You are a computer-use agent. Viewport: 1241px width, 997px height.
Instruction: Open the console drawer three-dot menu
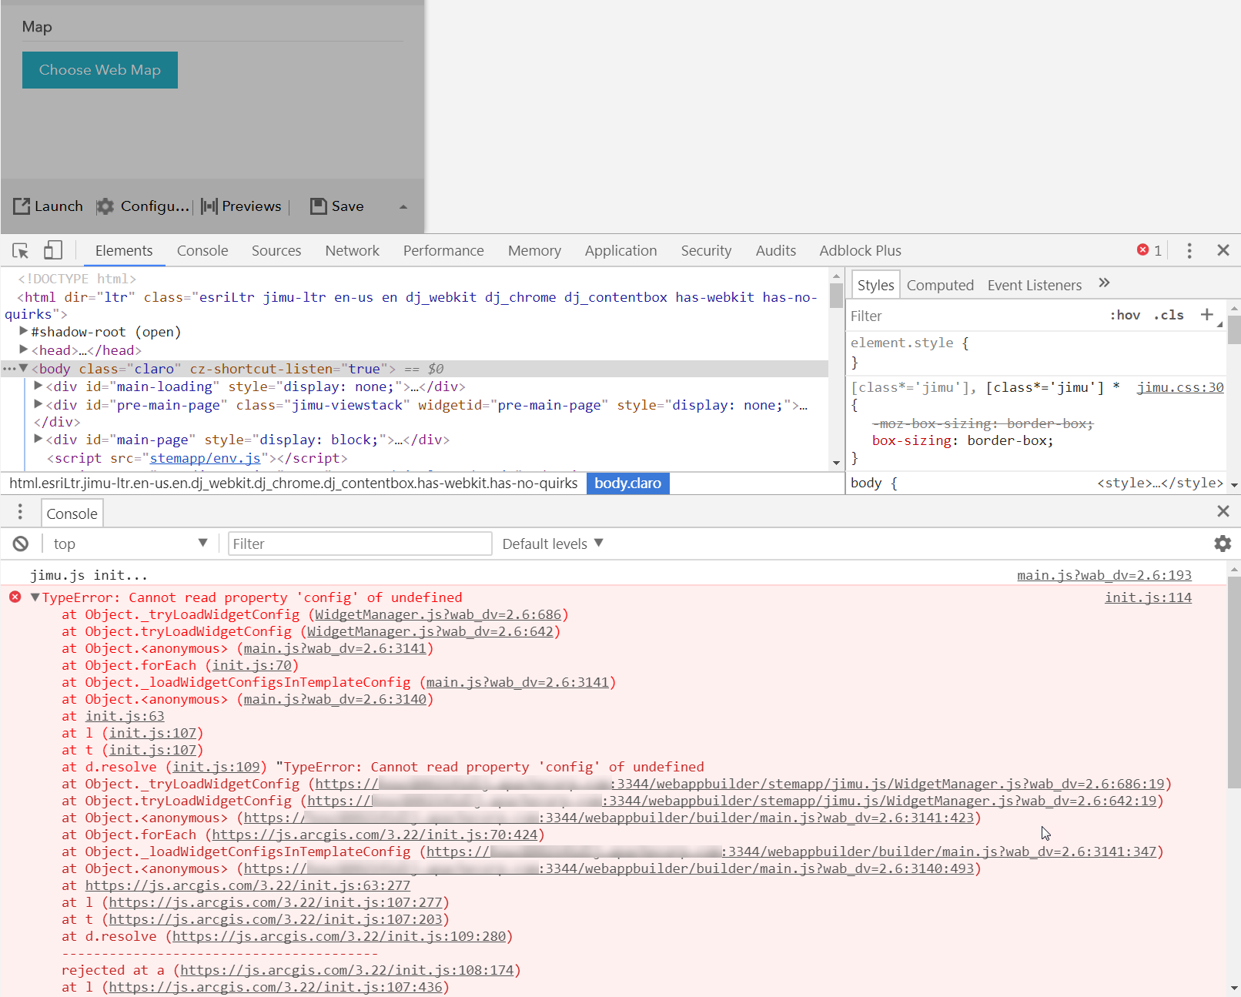tap(20, 512)
